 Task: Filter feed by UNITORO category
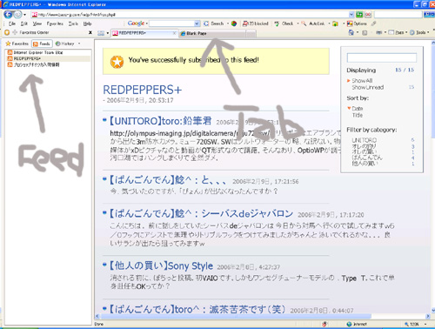(x=364, y=140)
